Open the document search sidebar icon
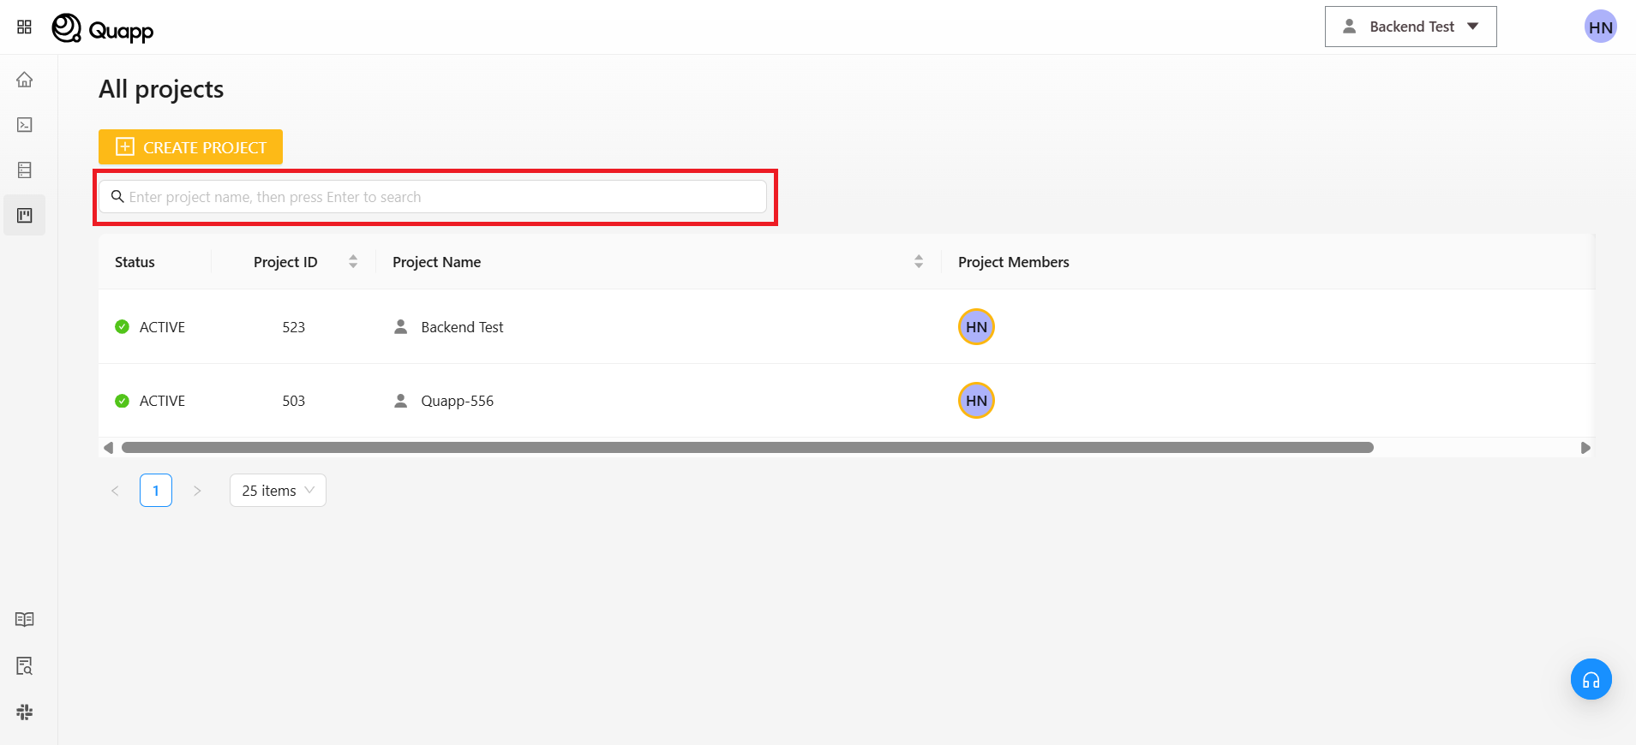The width and height of the screenshot is (1636, 745). coord(25,665)
